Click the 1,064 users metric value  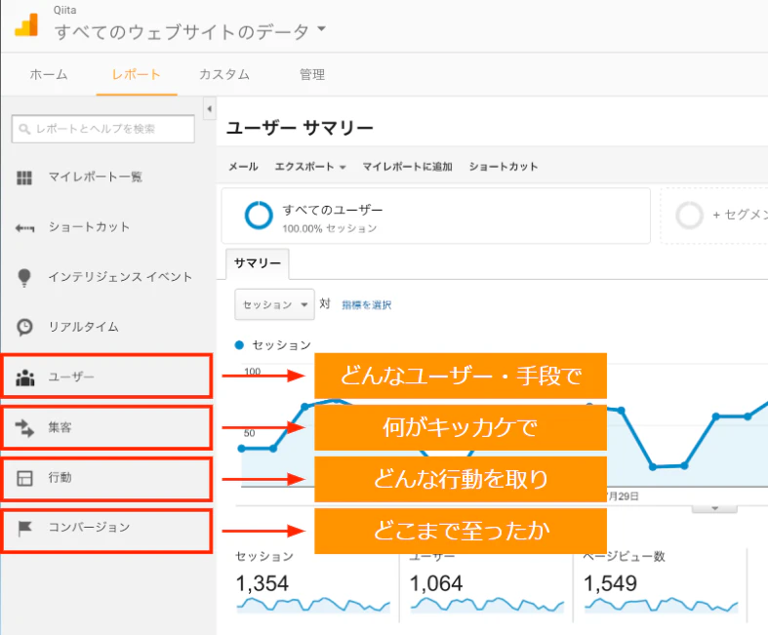(x=436, y=583)
